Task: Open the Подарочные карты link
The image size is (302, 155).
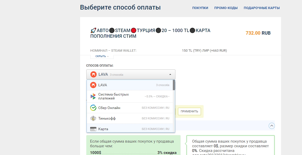Action: (x=261, y=8)
